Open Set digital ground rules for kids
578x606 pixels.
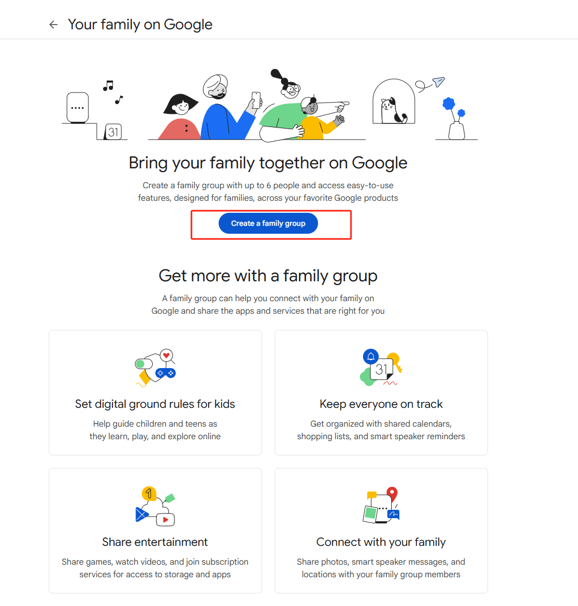pos(155,404)
